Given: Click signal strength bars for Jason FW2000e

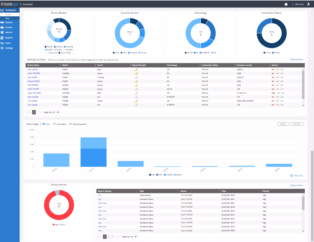Looking at the screenshot, I should (136, 74).
